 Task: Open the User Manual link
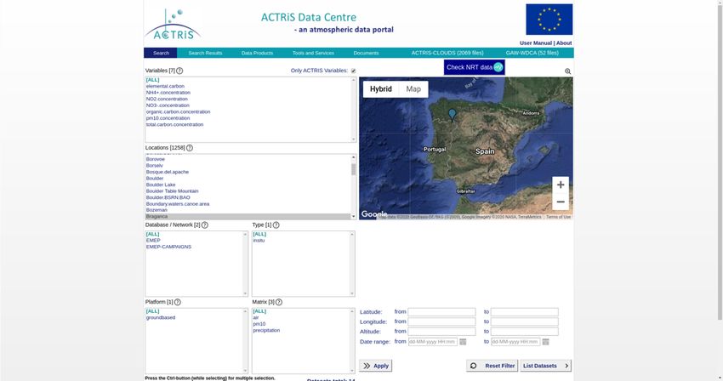tap(536, 43)
